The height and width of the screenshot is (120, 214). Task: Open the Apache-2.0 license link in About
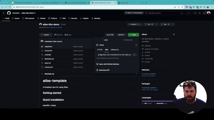151,49
